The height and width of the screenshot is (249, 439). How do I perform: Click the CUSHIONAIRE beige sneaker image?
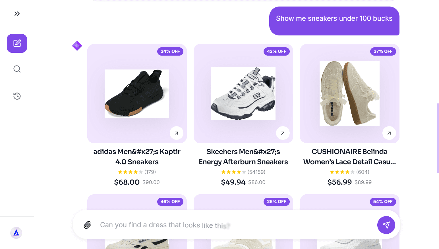pos(349,94)
